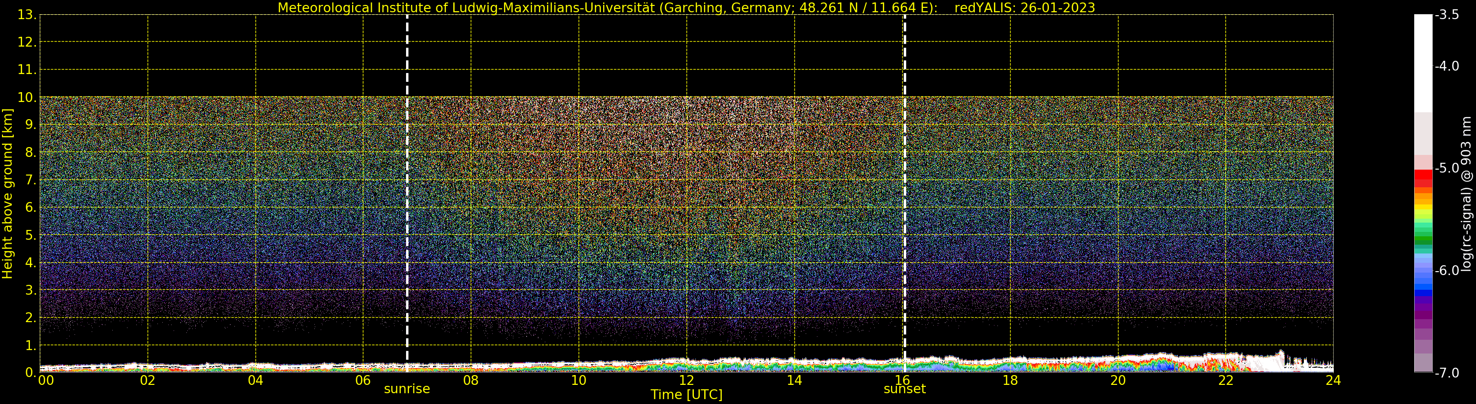
Task: Click the 'Height above ground [km]' axis label
Action: [x=7, y=194]
